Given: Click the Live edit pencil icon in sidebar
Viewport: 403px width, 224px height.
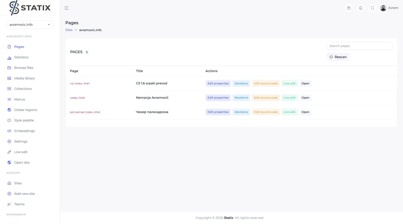Looking at the screenshot, I should 9,152.
